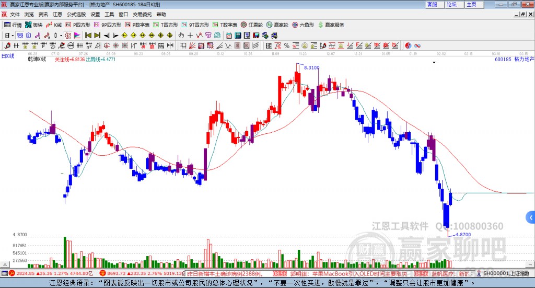Select the red fan lines tool
Viewport: 535px width, 288px height.
tap(192, 45)
